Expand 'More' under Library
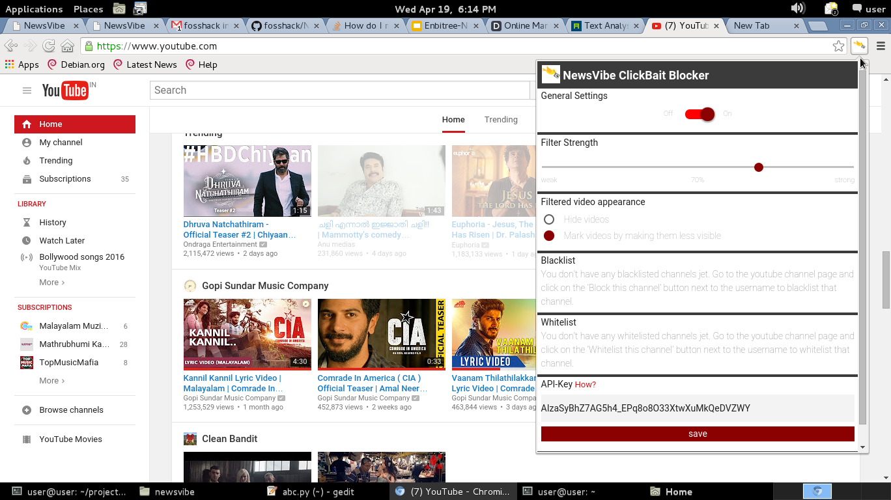Screen dimensions: 891x500 51,283
